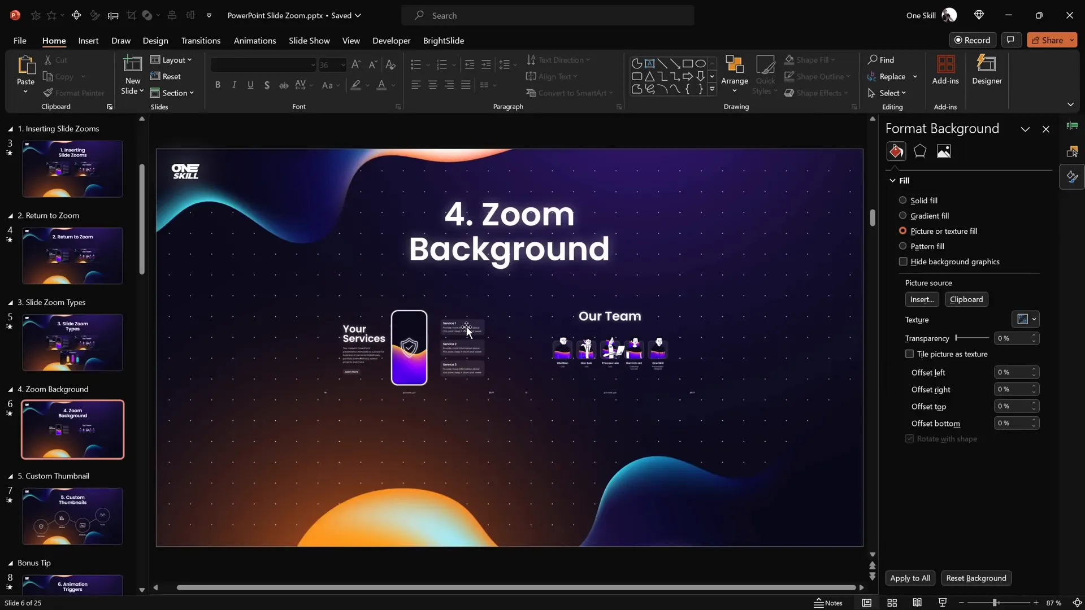Screen dimensions: 1085x610
Task: Justify paragraph text
Action: tap(466, 85)
